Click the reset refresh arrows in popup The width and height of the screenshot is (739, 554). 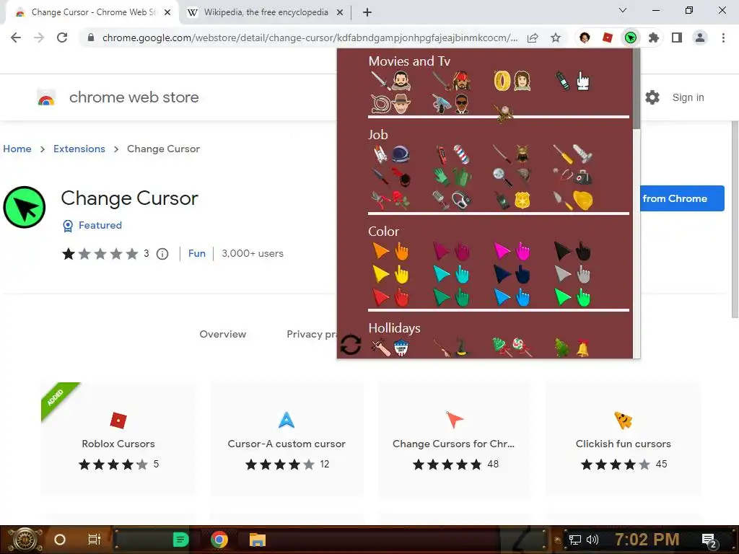pos(350,345)
